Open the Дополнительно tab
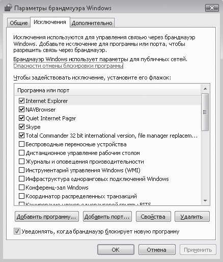 [x=92, y=23]
